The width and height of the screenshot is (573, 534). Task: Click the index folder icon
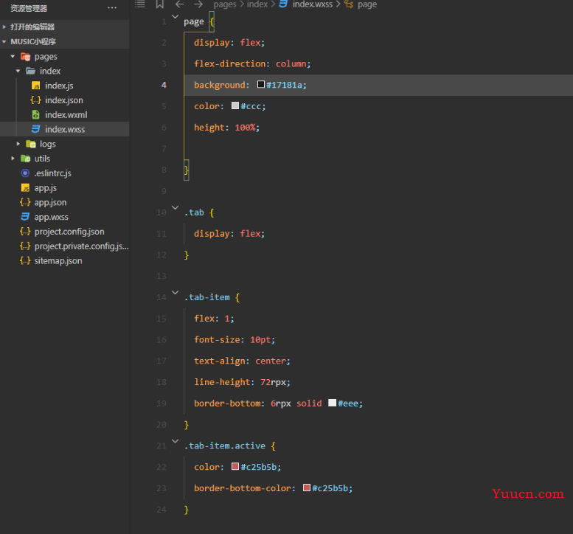31,71
